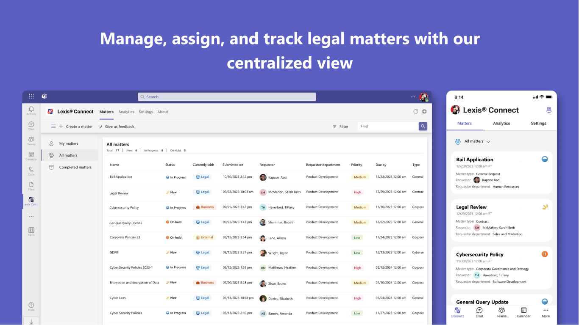The width and height of the screenshot is (579, 325).
Task: Open Teams in the left sidebar
Action: 31,141
